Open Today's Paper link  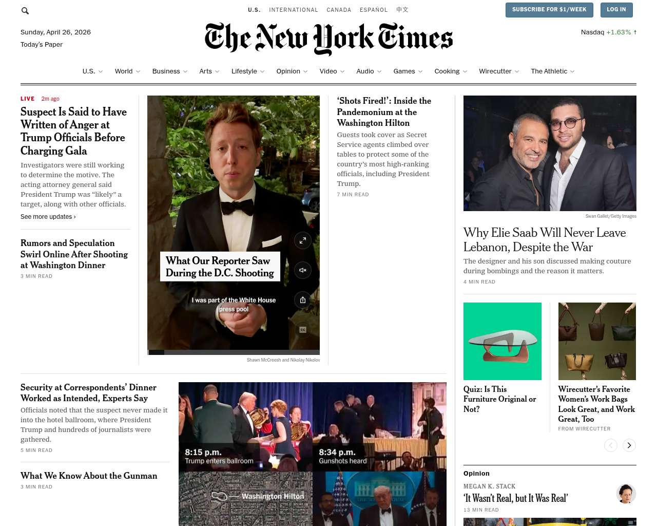coord(42,45)
